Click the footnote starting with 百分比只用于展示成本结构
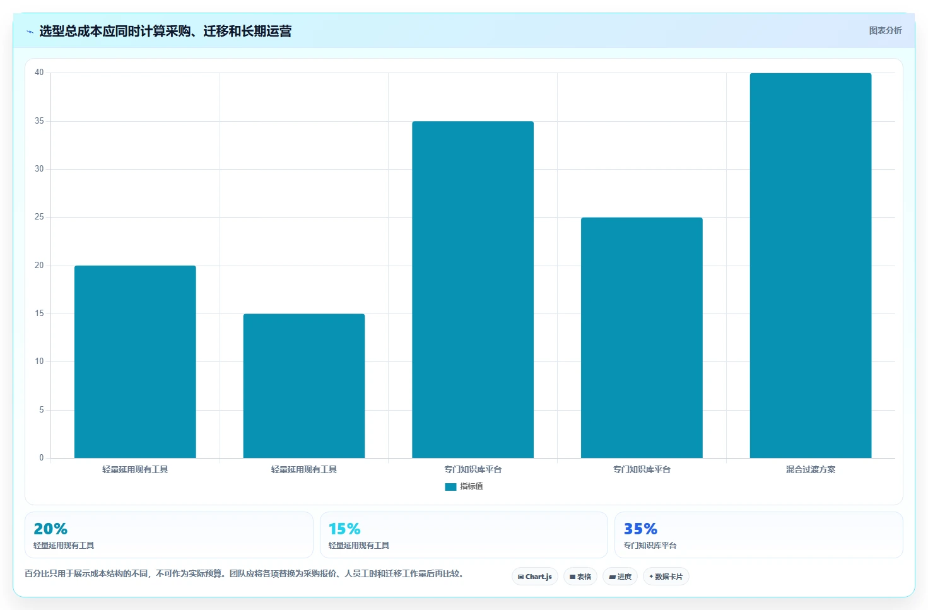Image resolution: width=928 pixels, height=610 pixels. (245, 573)
